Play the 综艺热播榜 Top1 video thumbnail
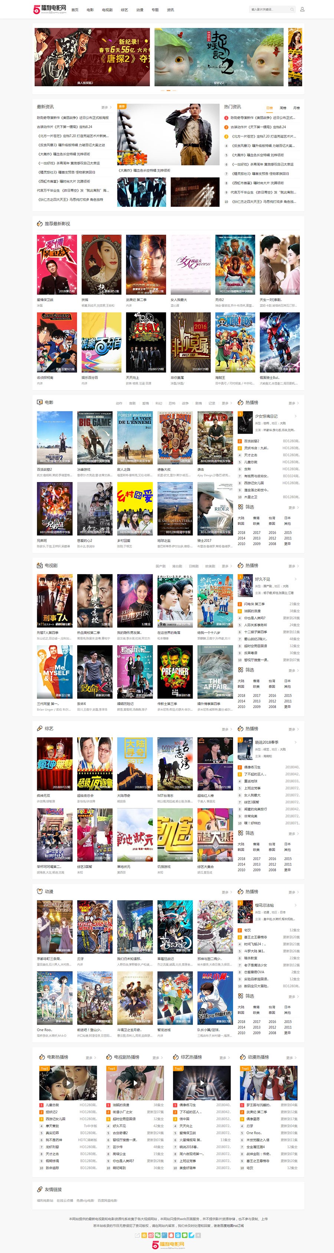The height and width of the screenshot is (1253, 334). 202,1083
